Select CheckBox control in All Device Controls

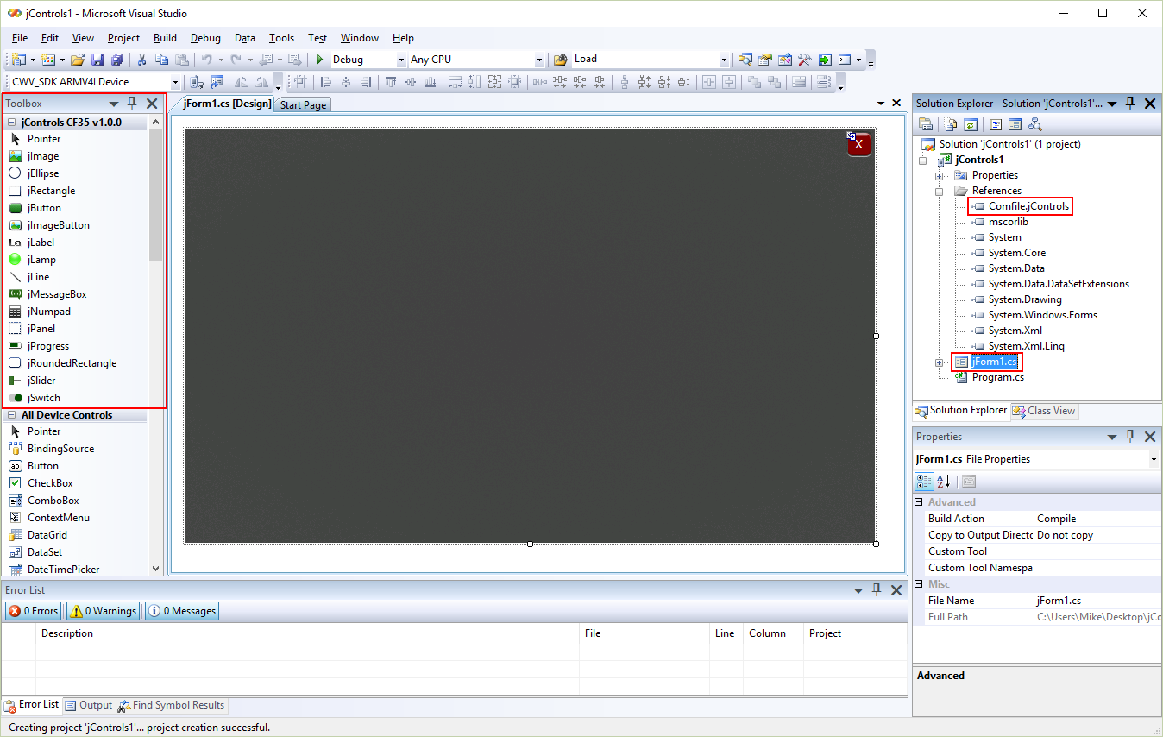click(x=49, y=483)
